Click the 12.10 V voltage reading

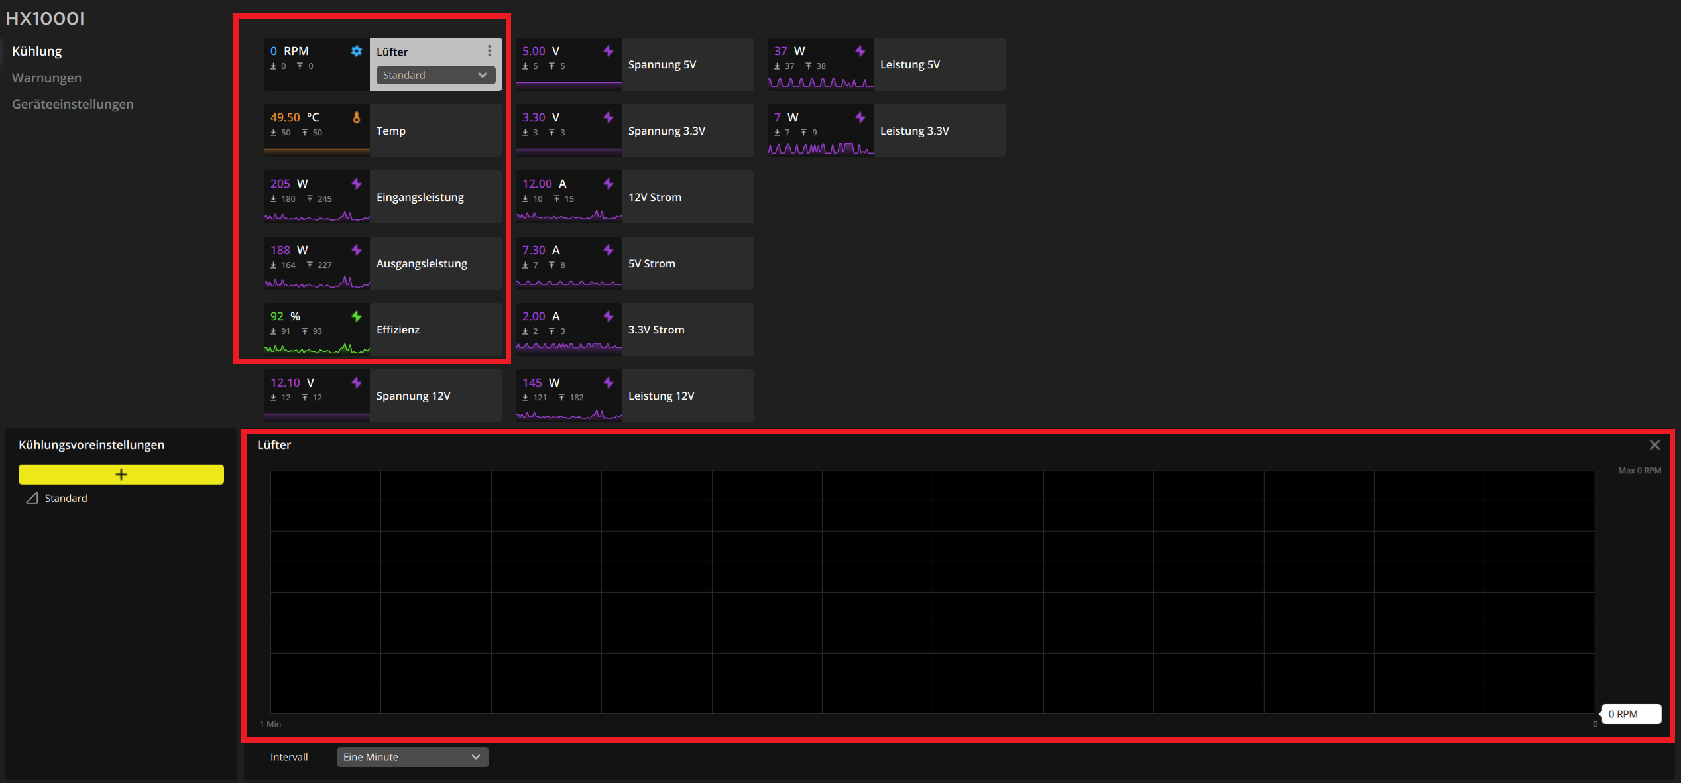click(292, 383)
